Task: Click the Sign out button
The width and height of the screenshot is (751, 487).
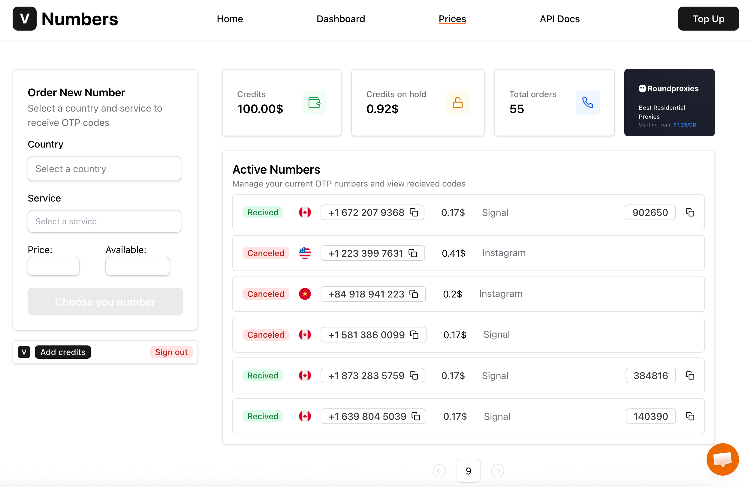Action: pos(171,352)
